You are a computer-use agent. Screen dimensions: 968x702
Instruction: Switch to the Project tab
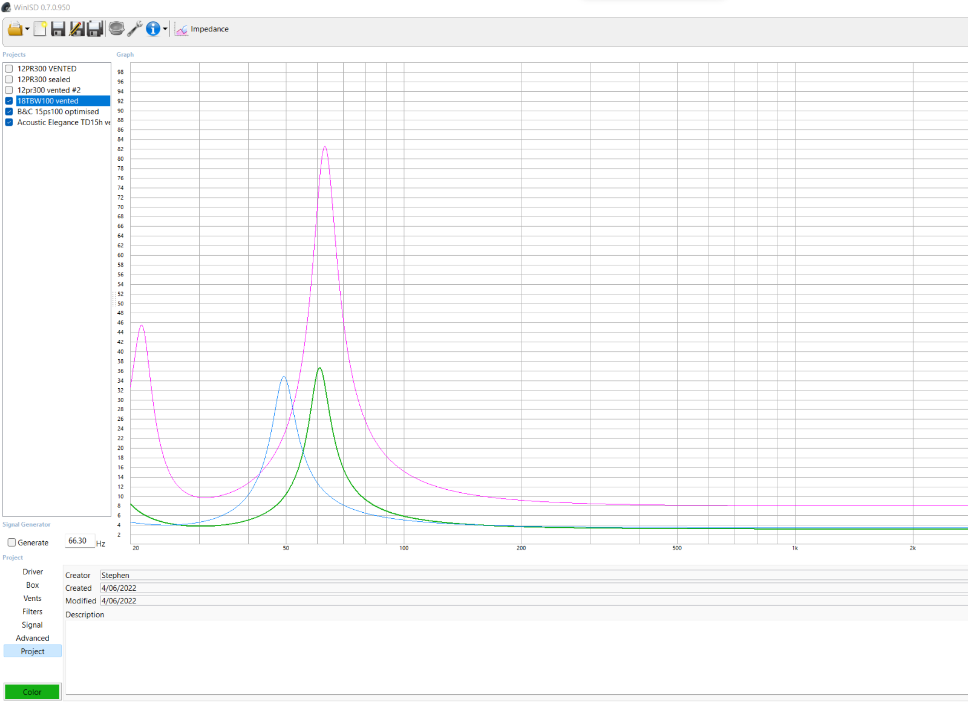[33, 651]
